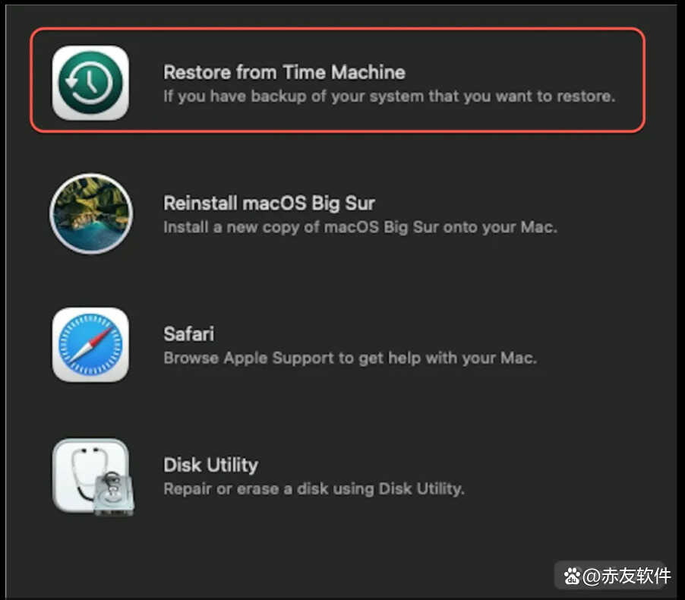The image size is (685, 600).
Task: Click "Install a new copy of macOS" description
Action: (361, 227)
